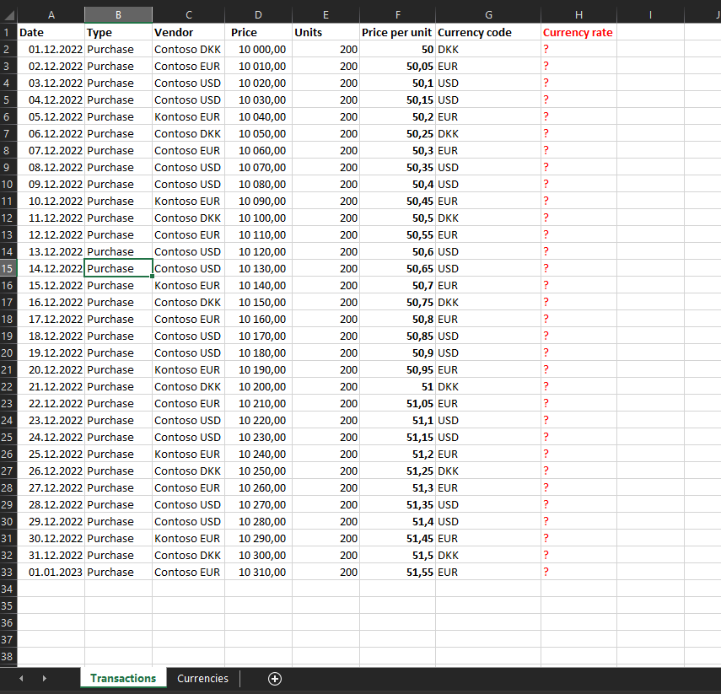
Task: Select price per unit cell 50,05
Action: [398, 67]
